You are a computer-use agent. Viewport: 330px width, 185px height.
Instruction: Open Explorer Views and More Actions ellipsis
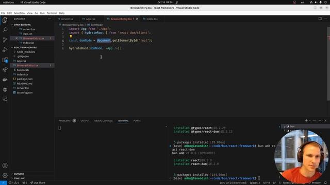(x=49, y=19)
